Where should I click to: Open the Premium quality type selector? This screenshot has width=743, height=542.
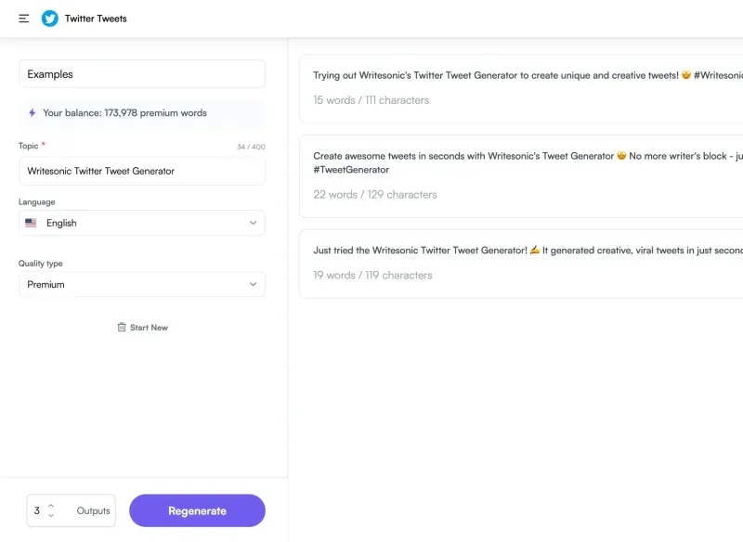pyautogui.click(x=139, y=285)
